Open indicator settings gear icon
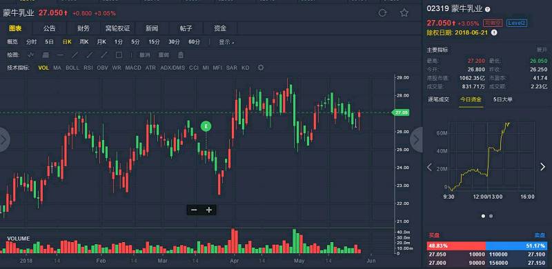Image resolution: width=552 pixels, height=269 pixels. click(261, 68)
